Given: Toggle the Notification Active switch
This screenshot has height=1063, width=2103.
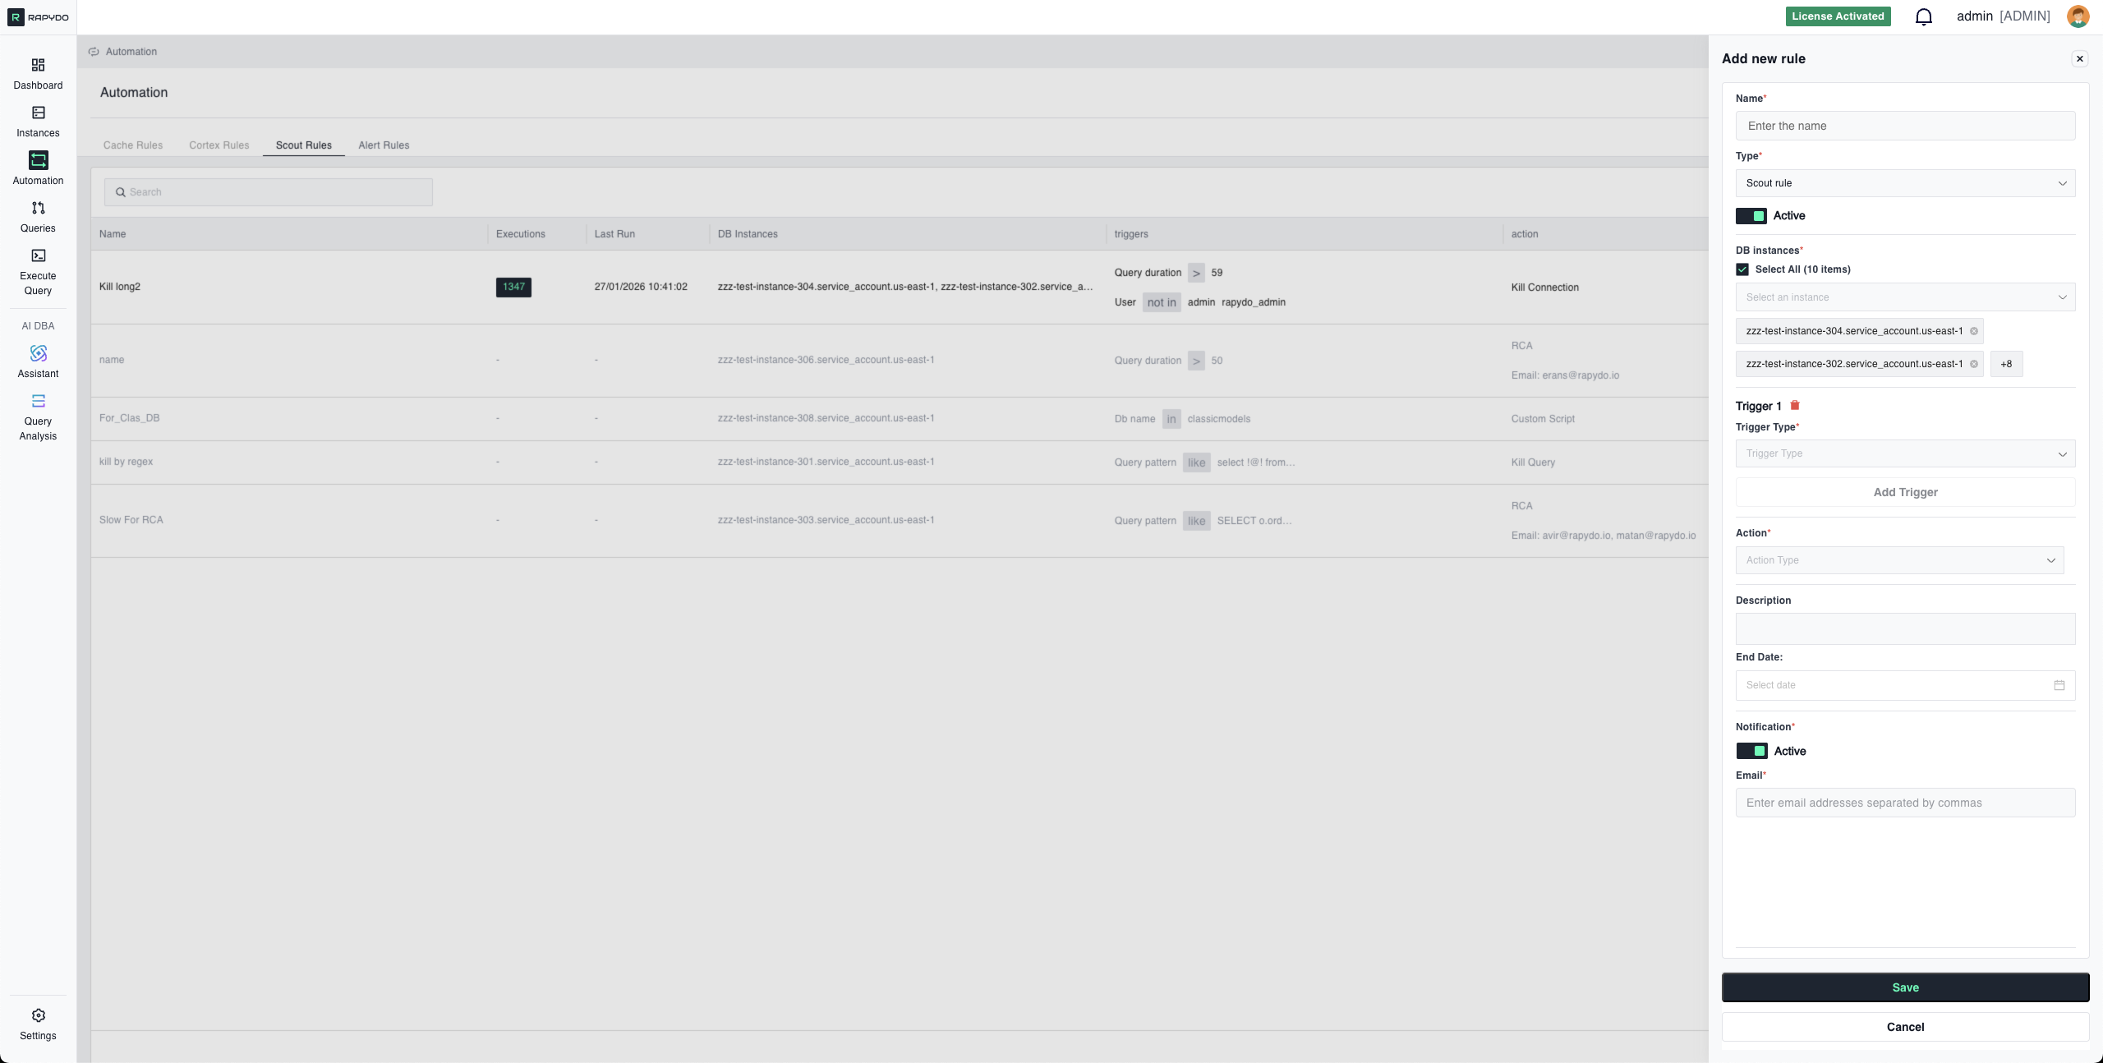Looking at the screenshot, I should [1751, 752].
